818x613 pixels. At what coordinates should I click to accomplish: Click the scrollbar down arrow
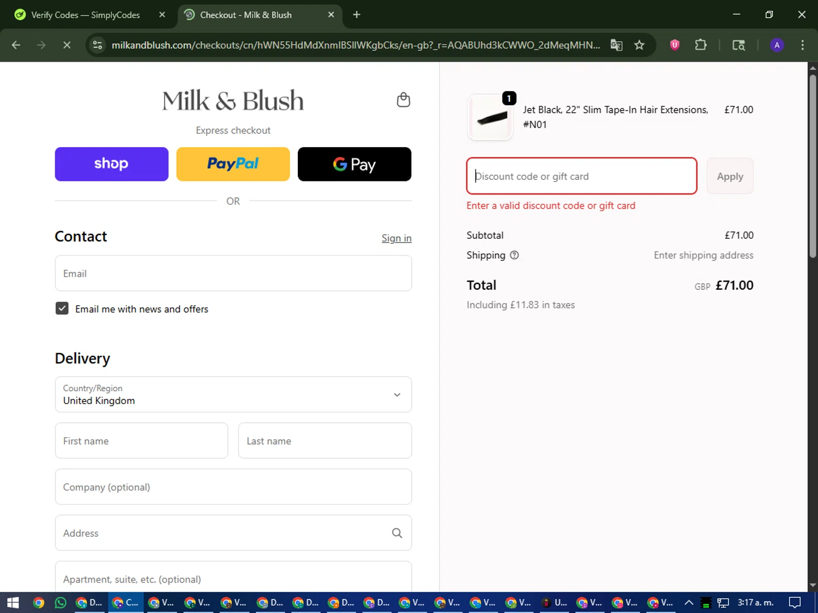point(813,585)
